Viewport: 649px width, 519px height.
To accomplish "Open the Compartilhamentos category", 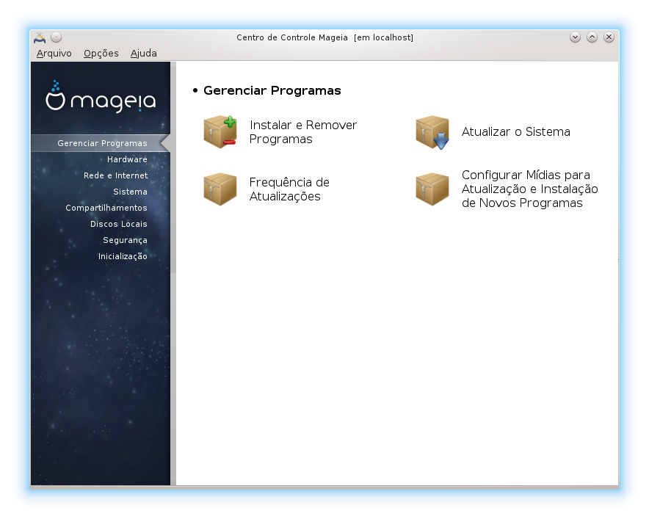I will click(x=106, y=208).
